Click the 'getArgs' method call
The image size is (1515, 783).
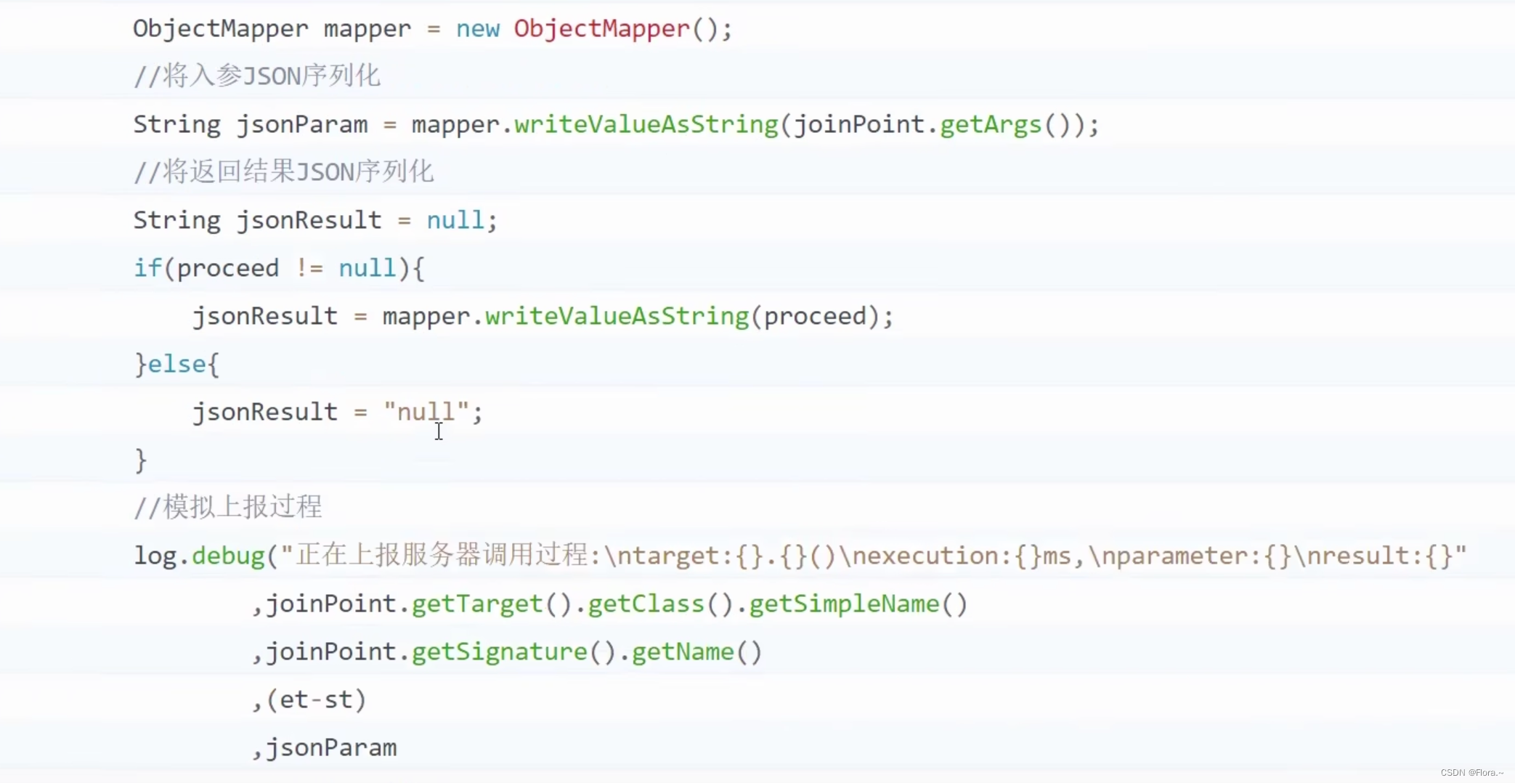click(x=991, y=125)
